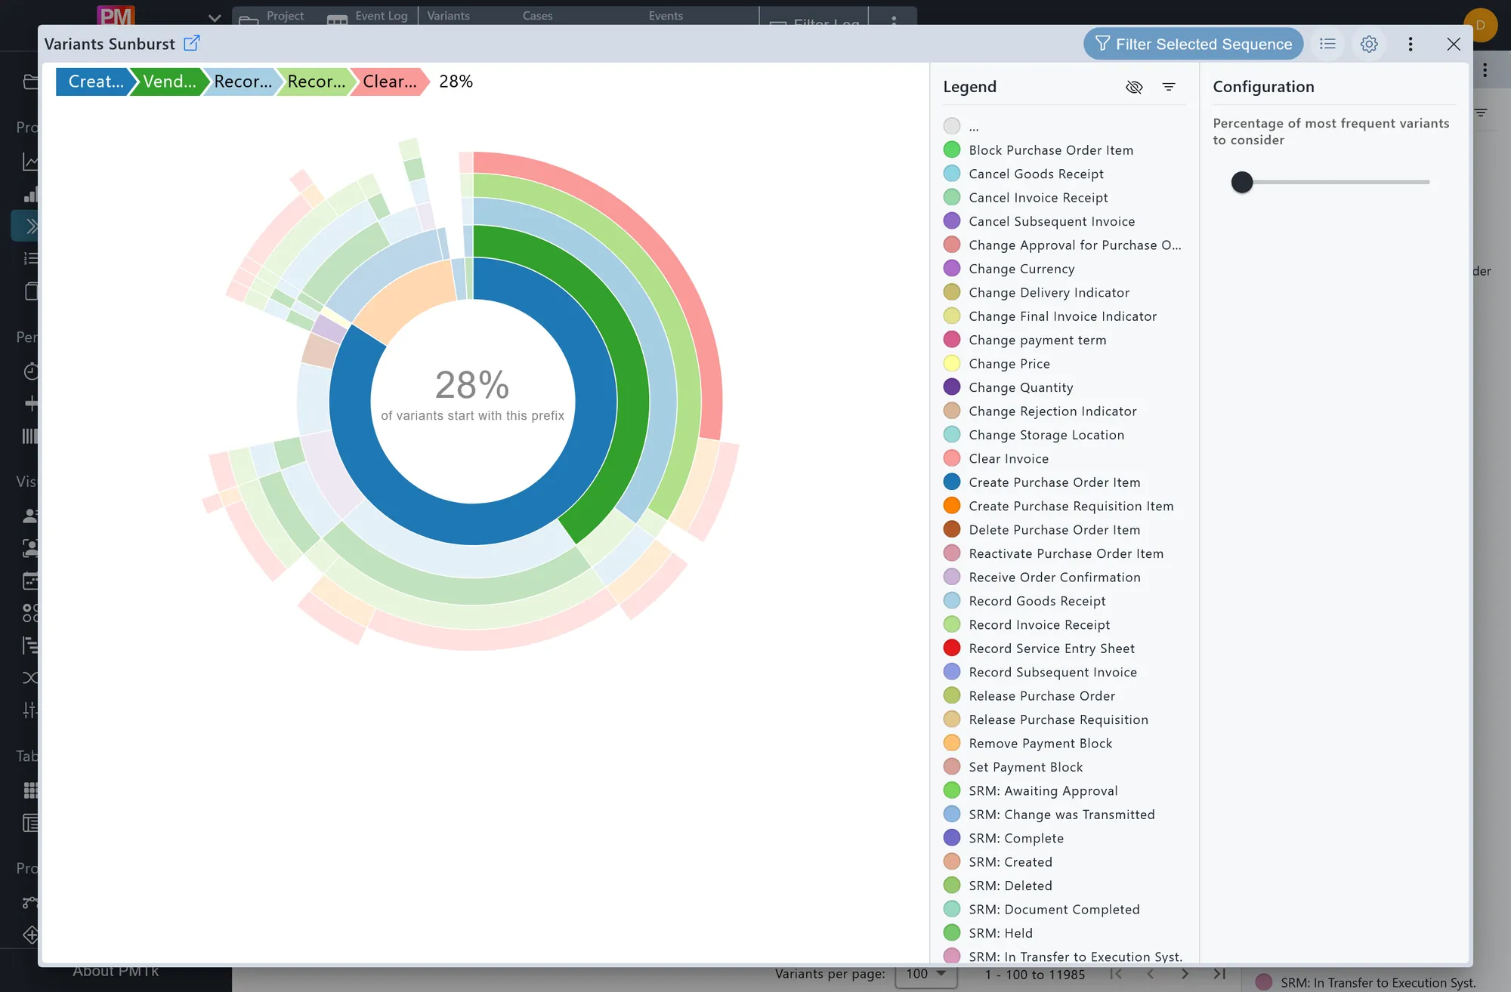The height and width of the screenshot is (992, 1511).
Task: Click Remove Payment Block legend text
Action: click(1041, 744)
